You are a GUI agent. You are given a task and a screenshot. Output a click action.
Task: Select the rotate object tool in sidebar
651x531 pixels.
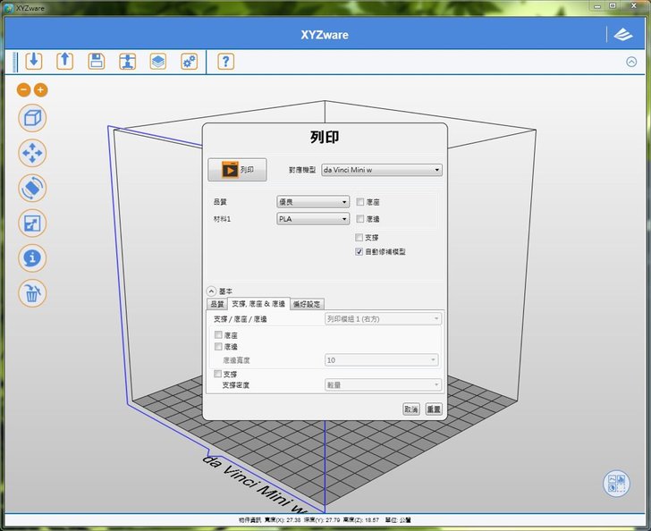point(32,188)
